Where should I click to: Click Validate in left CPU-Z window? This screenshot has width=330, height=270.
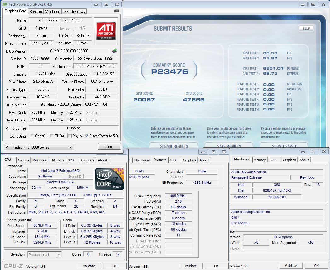click(x=89, y=266)
